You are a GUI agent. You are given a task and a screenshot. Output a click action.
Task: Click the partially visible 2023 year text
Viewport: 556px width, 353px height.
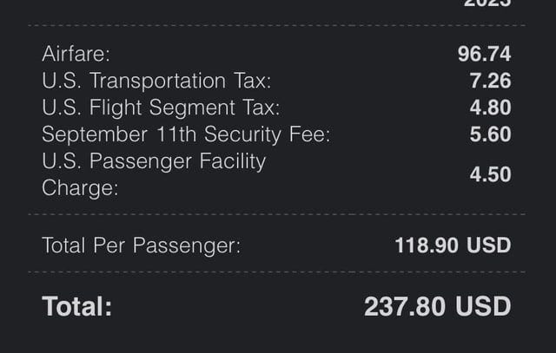tap(487, 3)
